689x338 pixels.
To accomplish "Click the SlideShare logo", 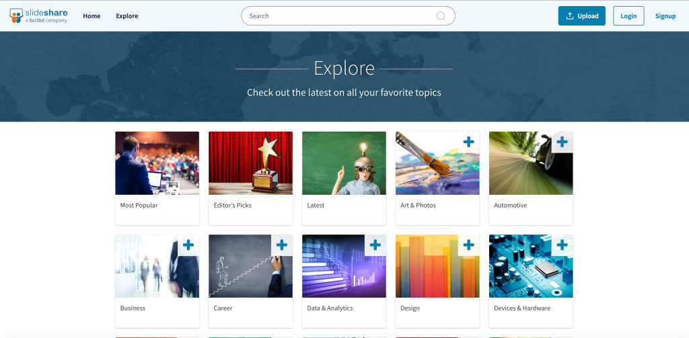I will coord(39,15).
